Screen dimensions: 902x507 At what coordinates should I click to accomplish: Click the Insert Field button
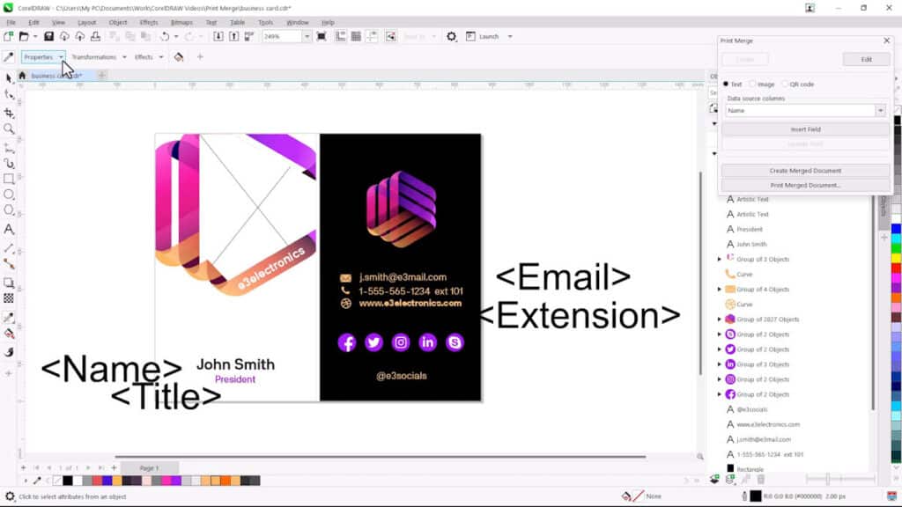point(804,129)
